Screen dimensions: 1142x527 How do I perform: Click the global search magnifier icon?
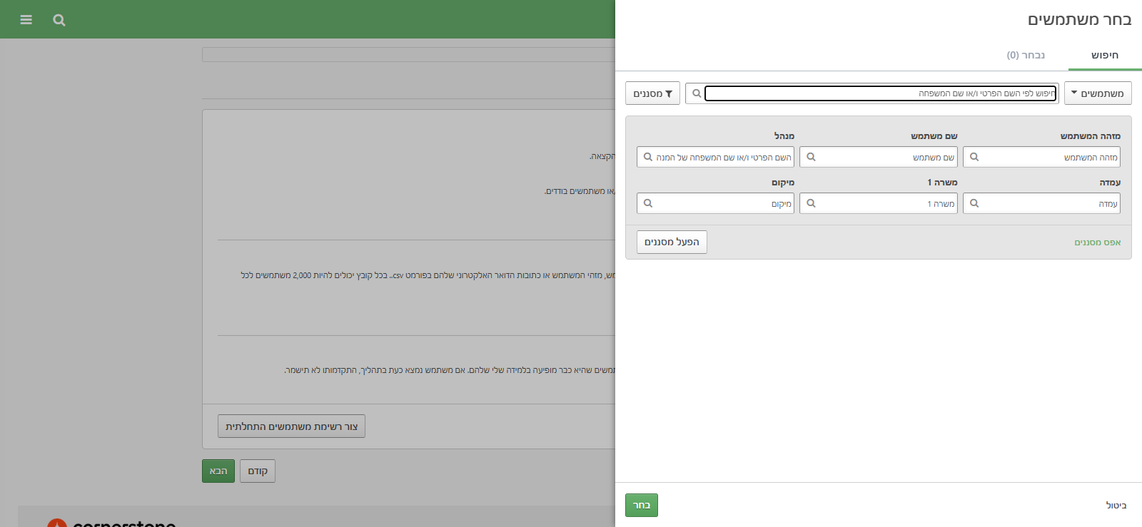pos(59,20)
